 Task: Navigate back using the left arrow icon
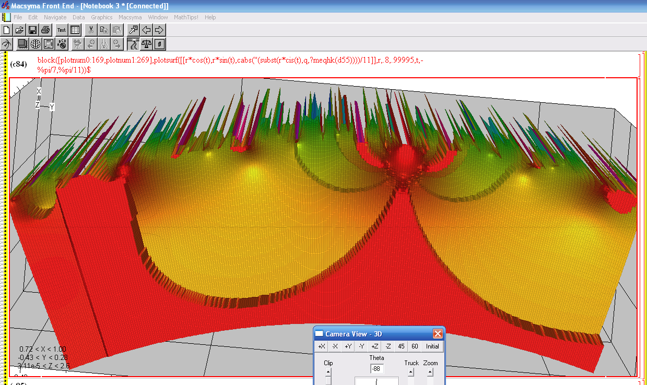[x=147, y=30]
